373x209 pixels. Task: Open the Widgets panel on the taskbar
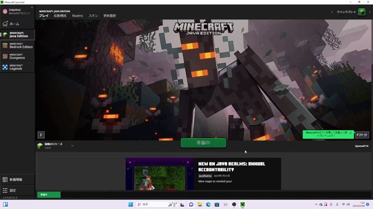pos(5,204)
